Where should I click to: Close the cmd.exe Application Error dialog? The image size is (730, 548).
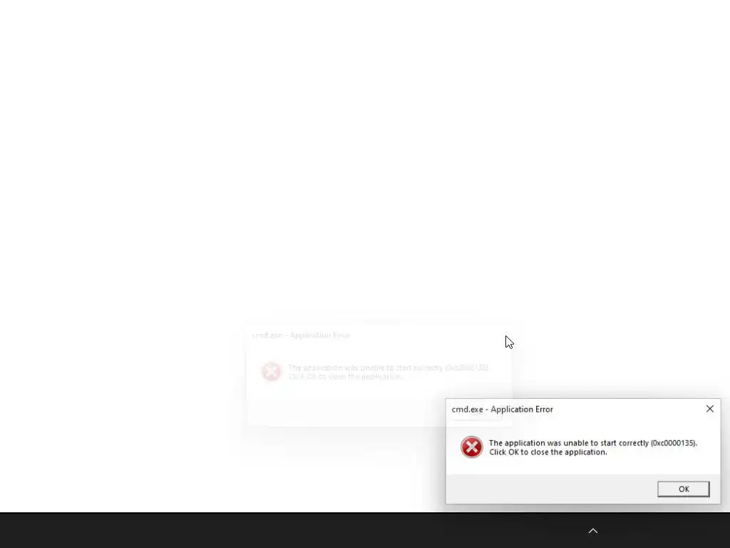click(x=709, y=409)
